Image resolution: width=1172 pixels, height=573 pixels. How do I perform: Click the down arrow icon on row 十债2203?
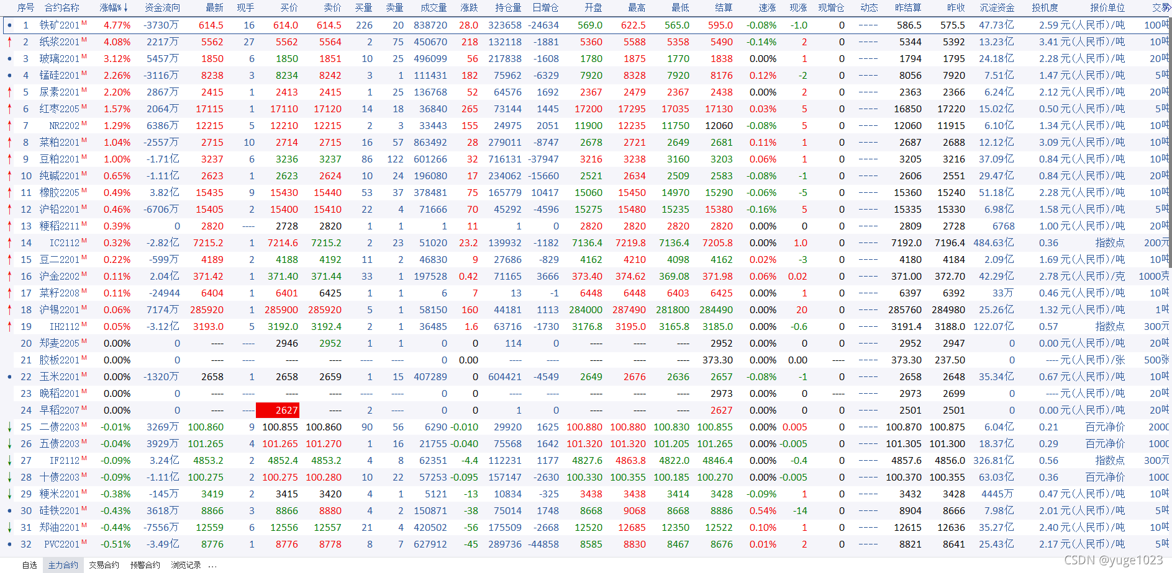(x=9, y=477)
